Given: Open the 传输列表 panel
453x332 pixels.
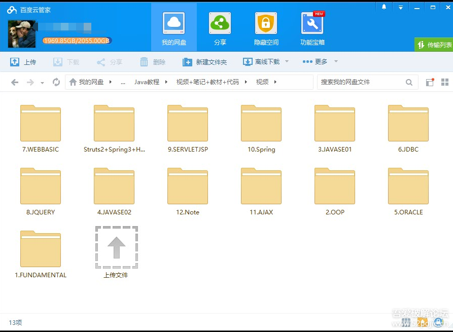Looking at the screenshot, I should 434,45.
